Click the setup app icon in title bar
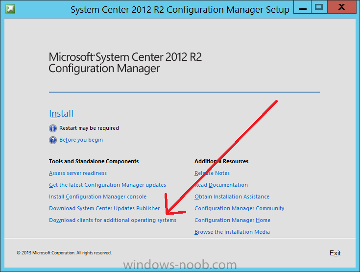This screenshot has width=360, height=272. pyautogui.click(x=10, y=9)
